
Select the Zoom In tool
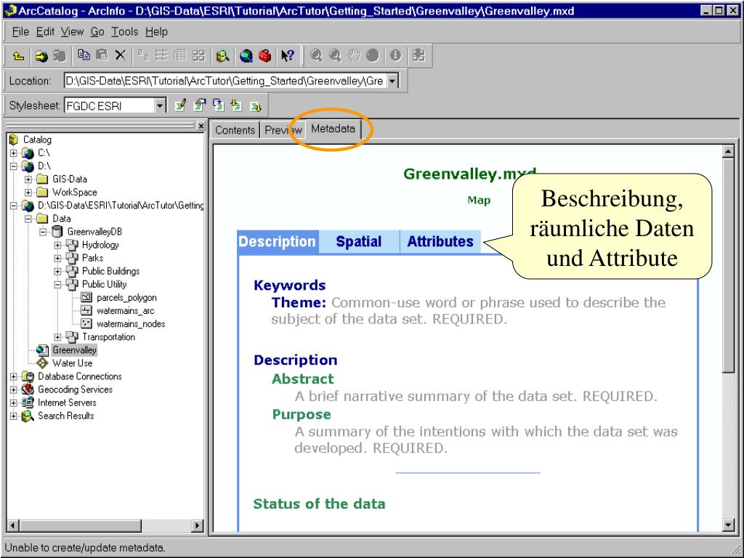[317, 56]
